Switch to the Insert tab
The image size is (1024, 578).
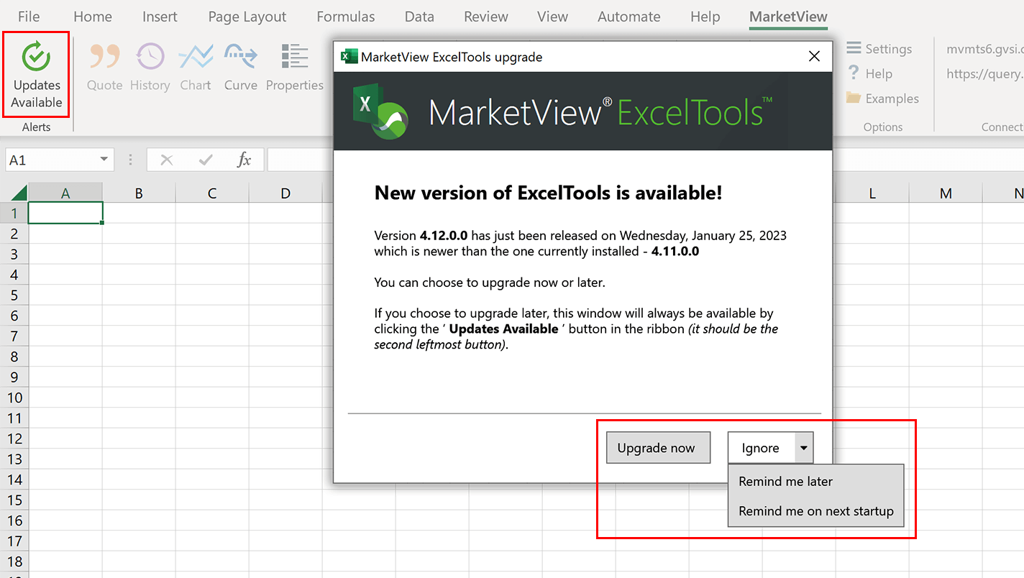[x=160, y=17]
